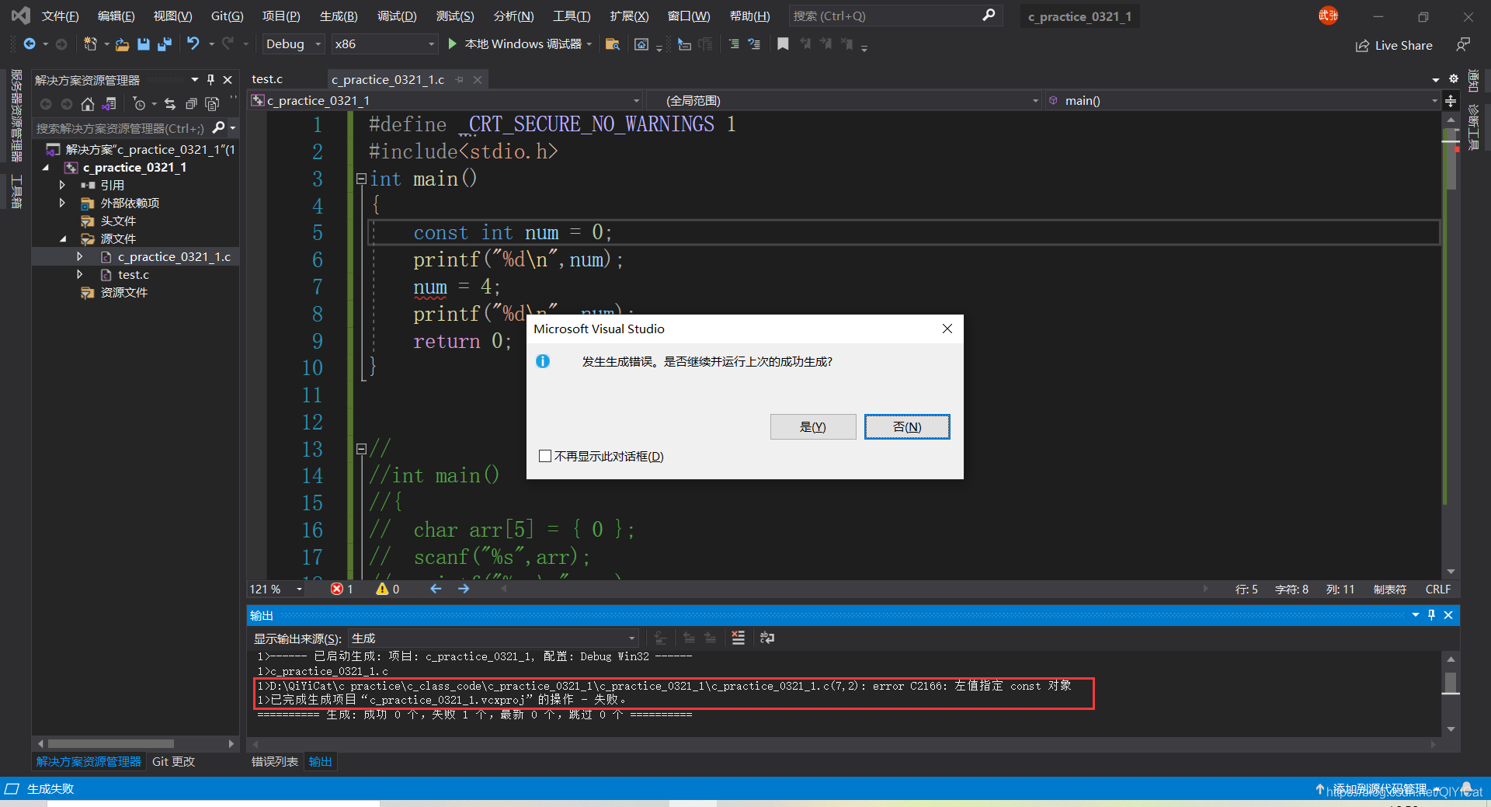The width and height of the screenshot is (1491, 807).
Task: Collapse main function fold at line 3
Action: (x=361, y=179)
